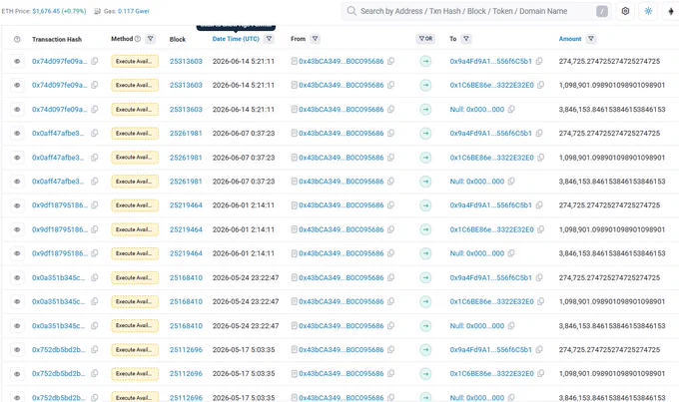Copy hash 0x752db5bd2b in the 274,725 amount row
Viewport: 679px width, 402px height.
point(95,350)
